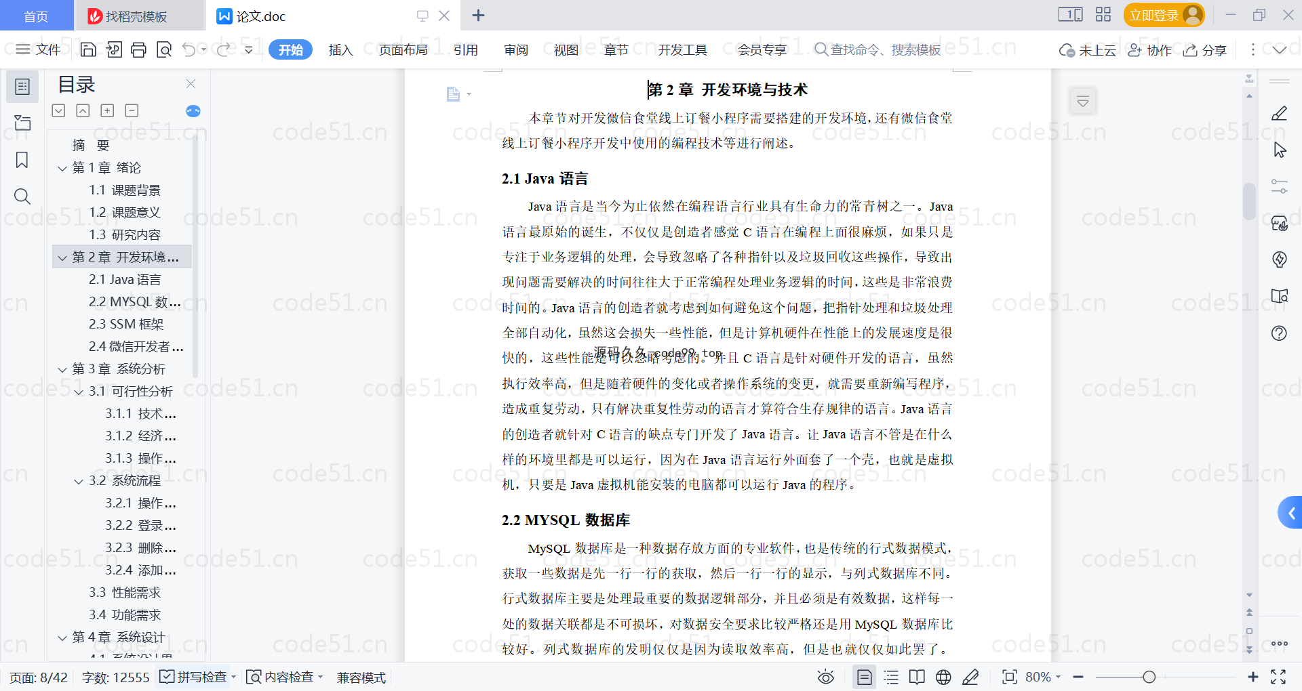This screenshot has height=691, width=1302.
Task: Click the 分享 share button
Action: [1205, 49]
